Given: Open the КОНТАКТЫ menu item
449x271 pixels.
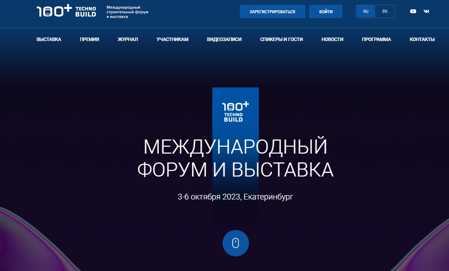Looking at the screenshot, I should click(422, 39).
